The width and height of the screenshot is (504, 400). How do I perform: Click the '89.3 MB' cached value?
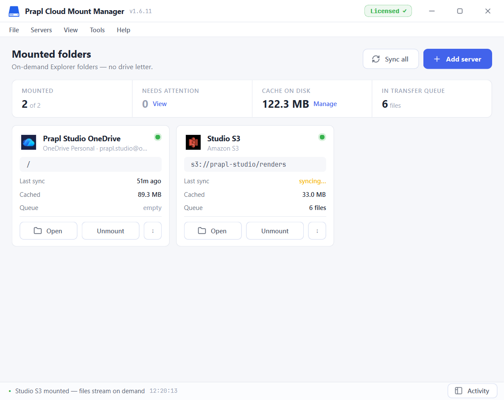pyautogui.click(x=150, y=195)
